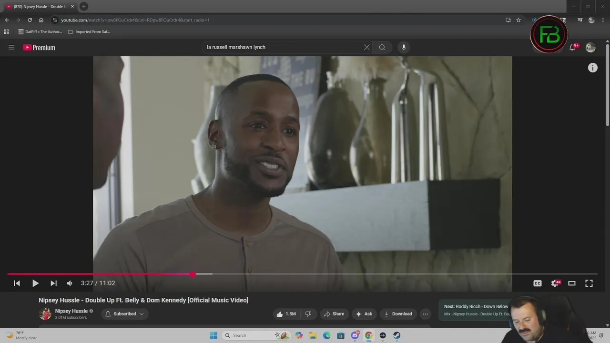
Task: Open the Nipsey Hussle channel name link
Action: coord(71,311)
